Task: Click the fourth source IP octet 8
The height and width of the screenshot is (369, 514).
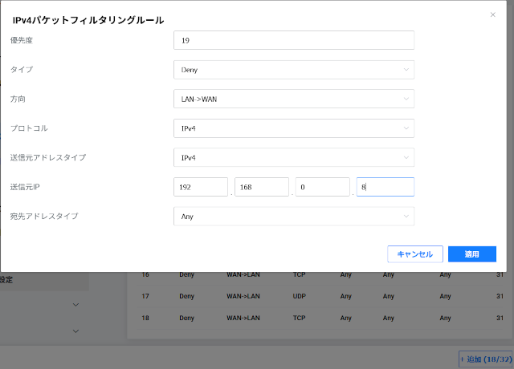Action: click(x=385, y=187)
